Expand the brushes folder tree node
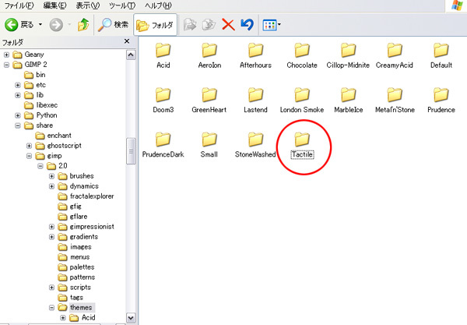Screen dimensions: 467x325 (52, 176)
